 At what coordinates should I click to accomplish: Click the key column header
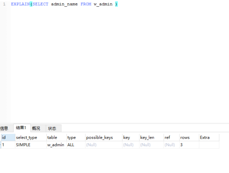131,137
